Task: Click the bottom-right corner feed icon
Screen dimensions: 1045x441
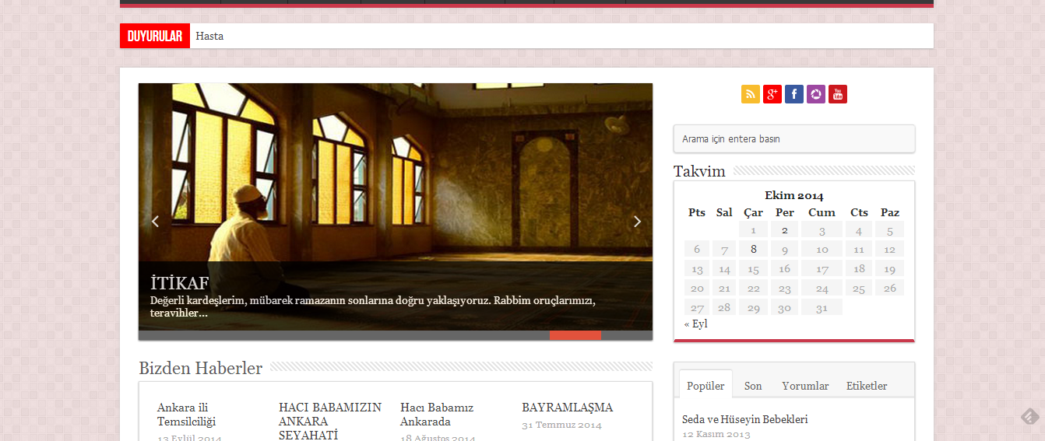Action: pyautogui.click(x=1029, y=417)
